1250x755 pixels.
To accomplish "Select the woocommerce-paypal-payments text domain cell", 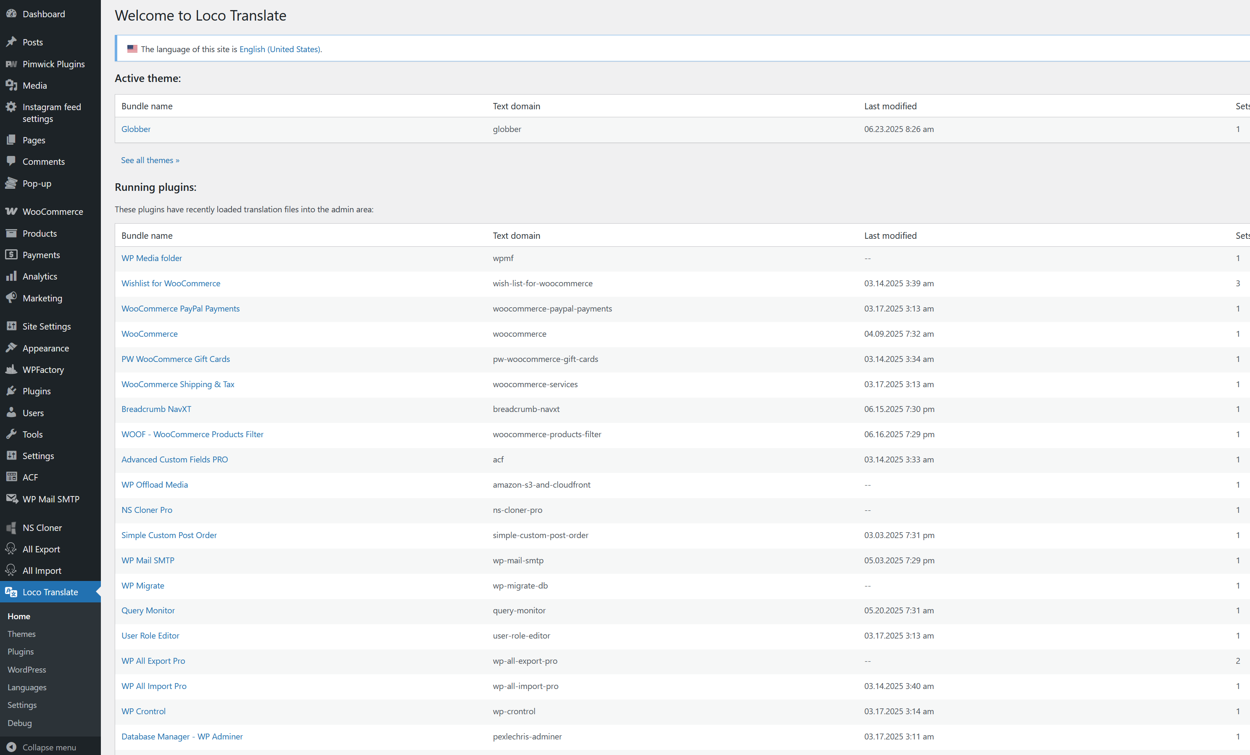I will point(552,309).
